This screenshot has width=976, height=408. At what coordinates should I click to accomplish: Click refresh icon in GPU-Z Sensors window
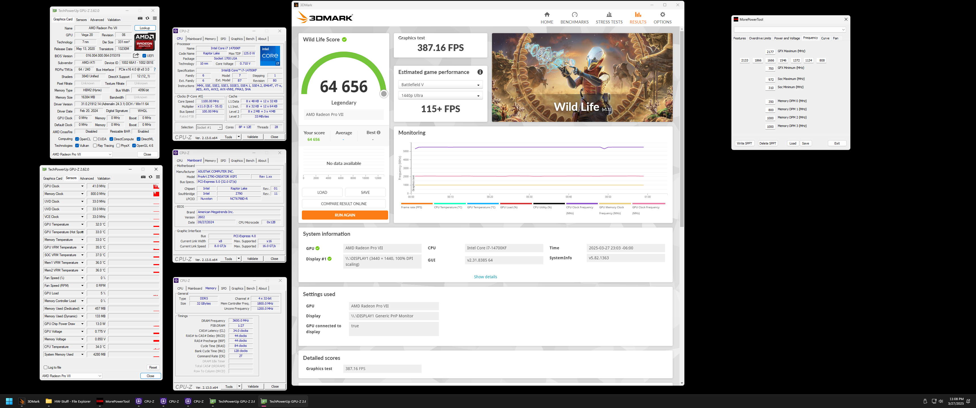click(150, 177)
